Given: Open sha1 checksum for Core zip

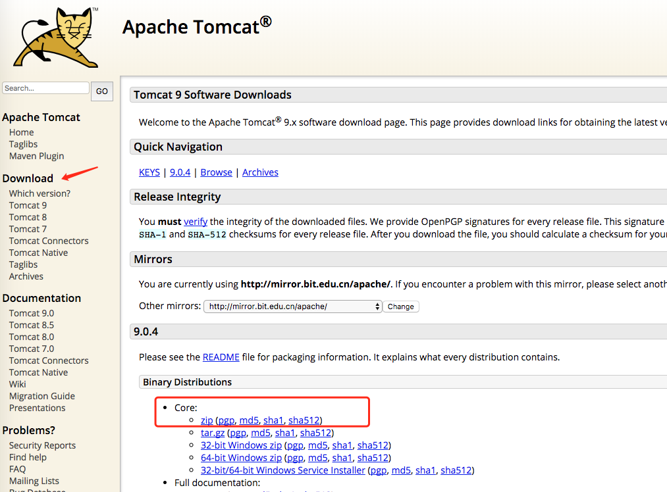Looking at the screenshot, I should (x=273, y=420).
